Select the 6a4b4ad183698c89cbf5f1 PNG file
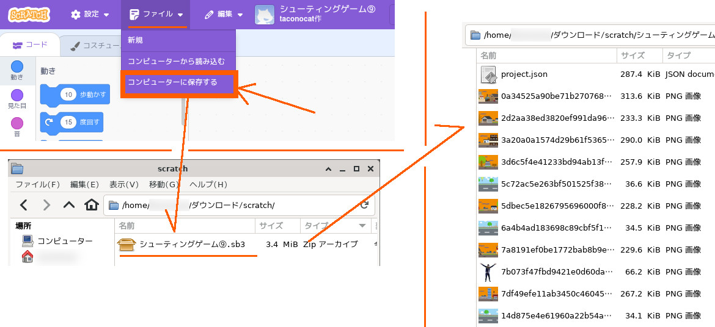Screen dimensions: 715x327 click(596, 228)
